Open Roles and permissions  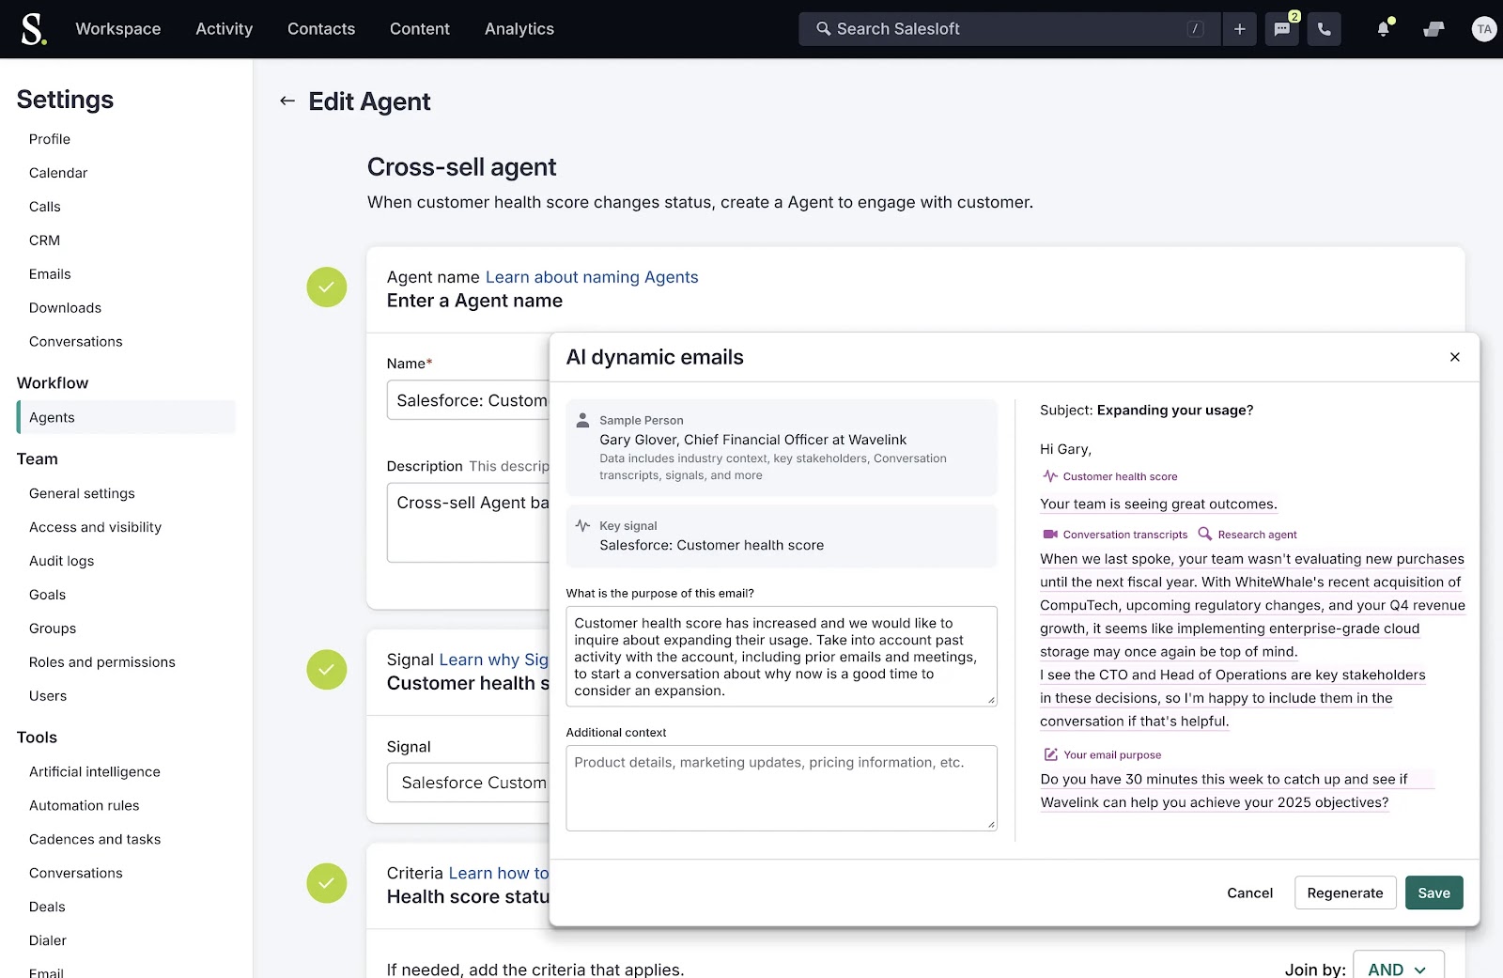tap(102, 662)
